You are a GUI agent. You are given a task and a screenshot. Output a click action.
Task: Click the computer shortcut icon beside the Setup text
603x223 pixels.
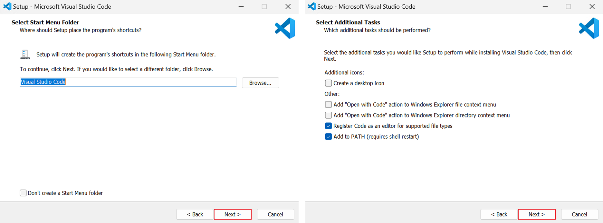click(25, 55)
